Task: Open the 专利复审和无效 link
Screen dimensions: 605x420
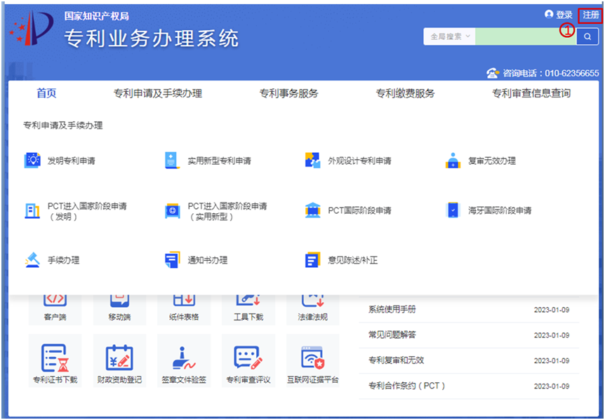Action: pos(396,360)
